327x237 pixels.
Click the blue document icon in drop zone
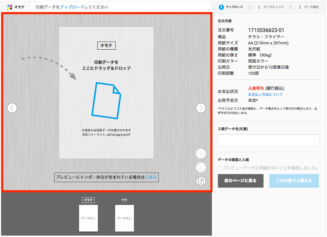tap(106, 100)
